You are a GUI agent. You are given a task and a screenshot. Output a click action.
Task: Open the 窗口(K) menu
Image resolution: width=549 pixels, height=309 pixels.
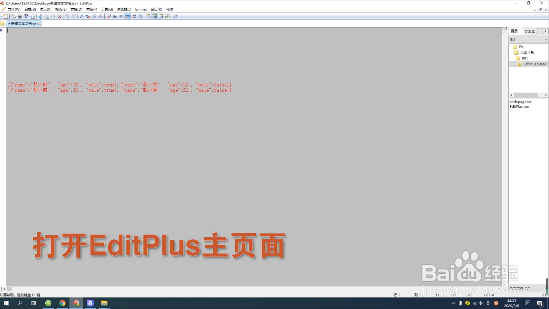point(156,9)
